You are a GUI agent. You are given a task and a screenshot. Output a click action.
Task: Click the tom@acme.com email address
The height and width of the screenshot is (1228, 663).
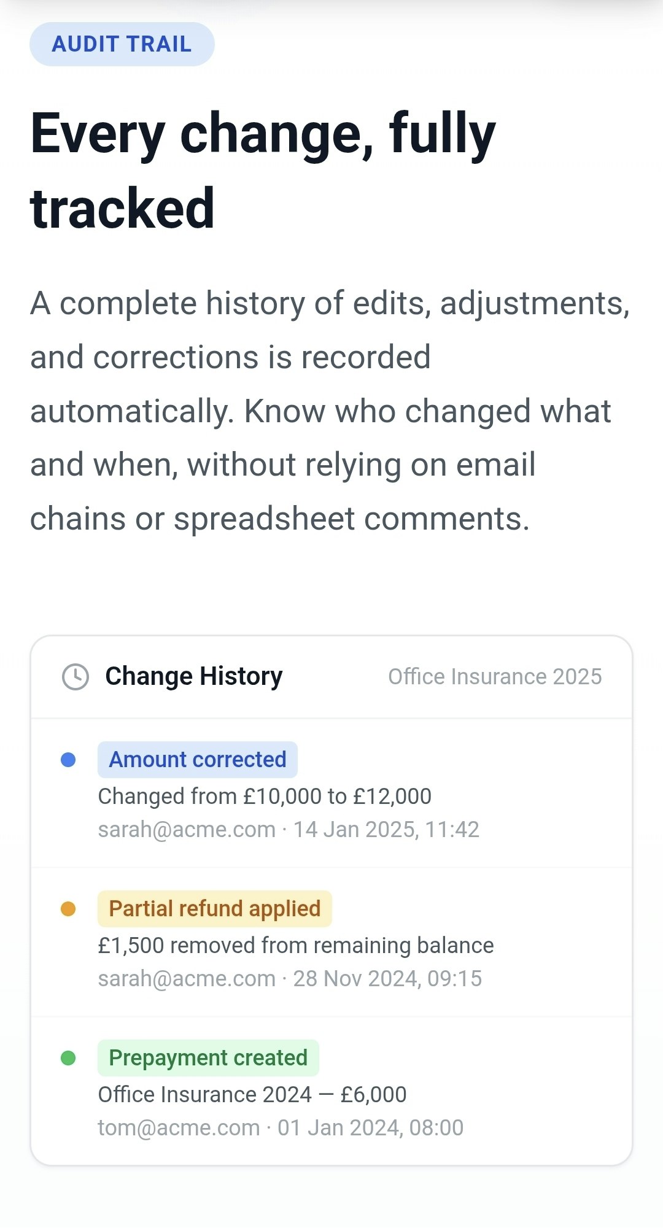pyautogui.click(x=179, y=1128)
